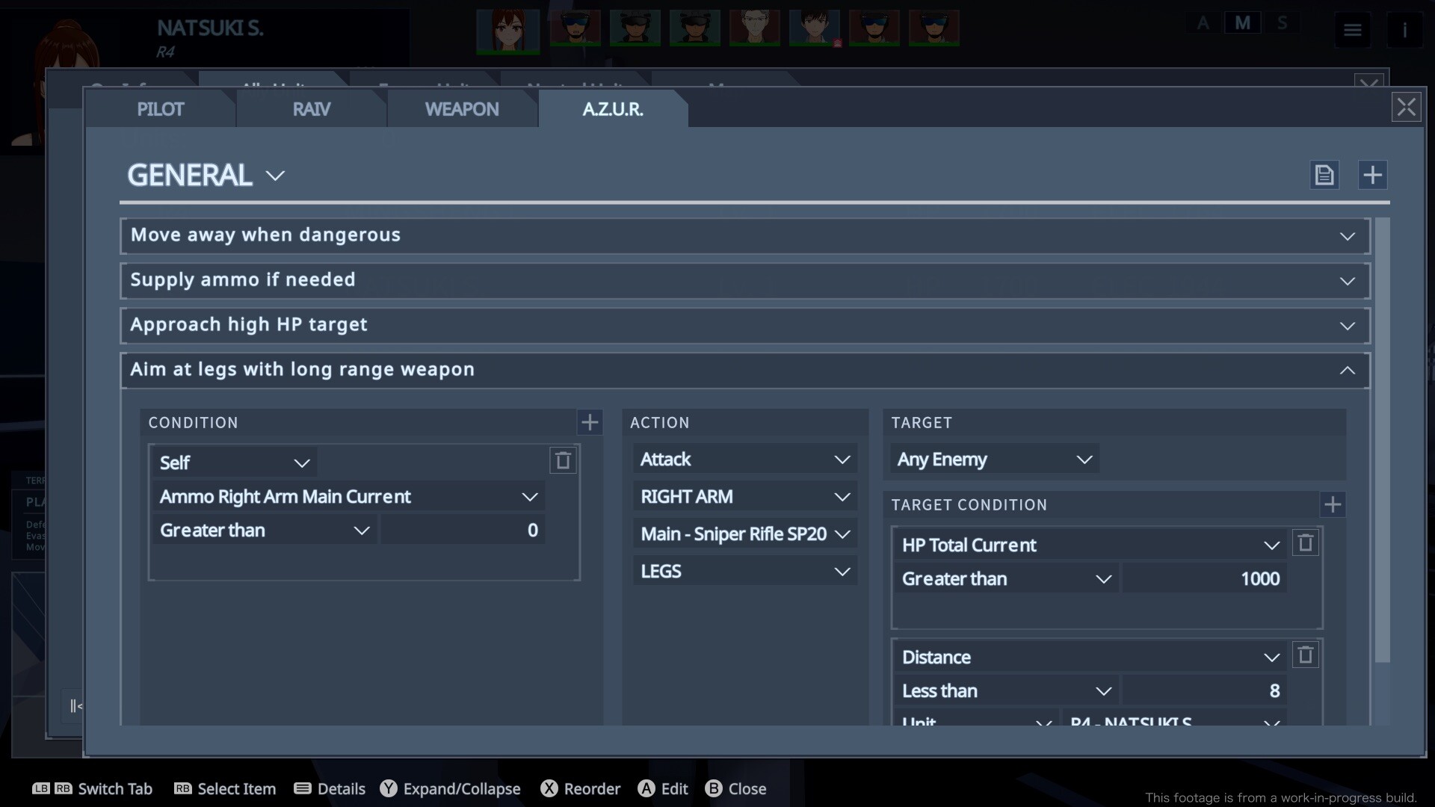Add a condition using the plus icon
Viewport: 1435px width, 807px height.
pyautogui.click(x=590, y=422)
